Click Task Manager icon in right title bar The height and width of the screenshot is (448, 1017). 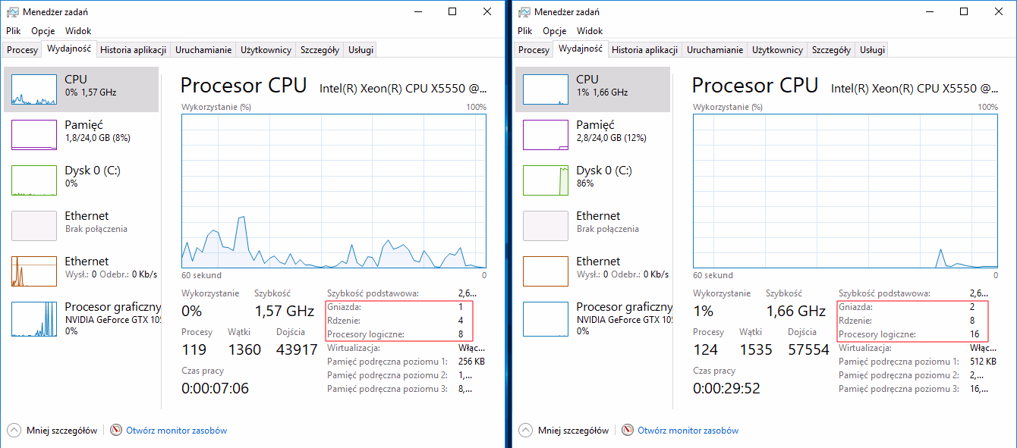point(524,12)
